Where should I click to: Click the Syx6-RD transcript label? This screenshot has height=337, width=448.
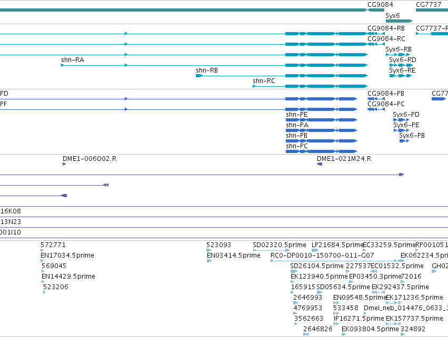(403, 60)
